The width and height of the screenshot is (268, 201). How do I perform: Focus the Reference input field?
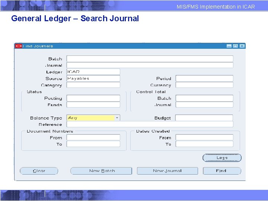tap(150, 124)
